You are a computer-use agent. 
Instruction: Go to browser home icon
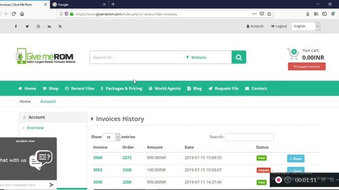point(22,14)
